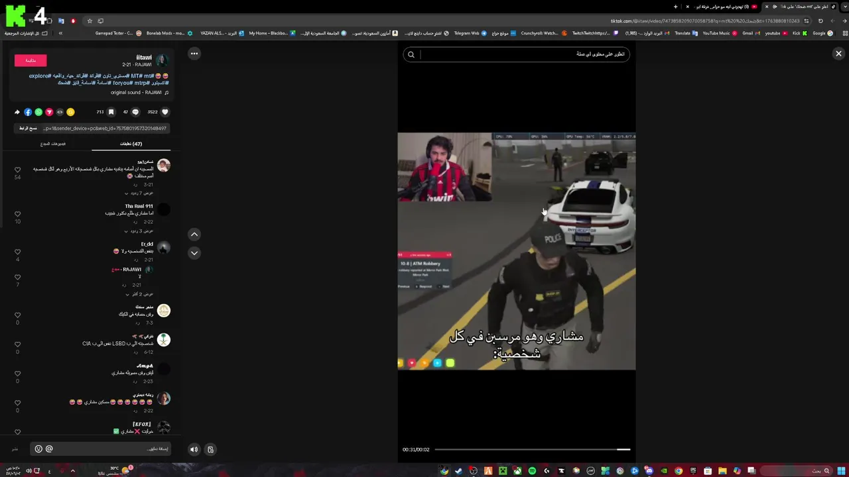Switch to the comments (47) tab
Screen dimensions: 849x477
131,144
